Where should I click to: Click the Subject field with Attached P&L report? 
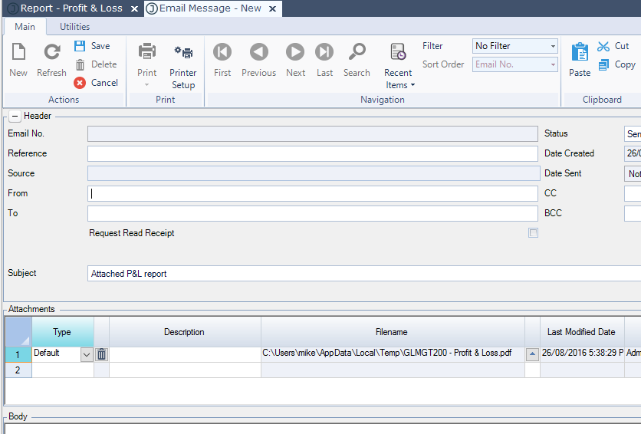pyautogui.click(x=360, y=274)
